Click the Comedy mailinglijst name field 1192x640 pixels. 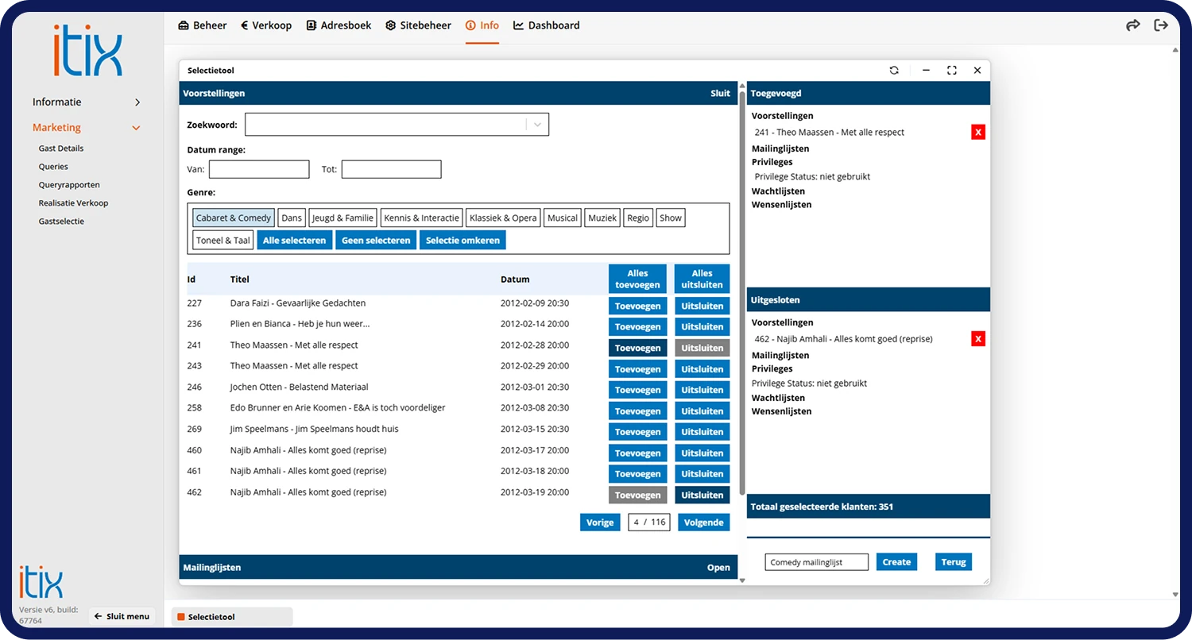click(x=817, y=562)
